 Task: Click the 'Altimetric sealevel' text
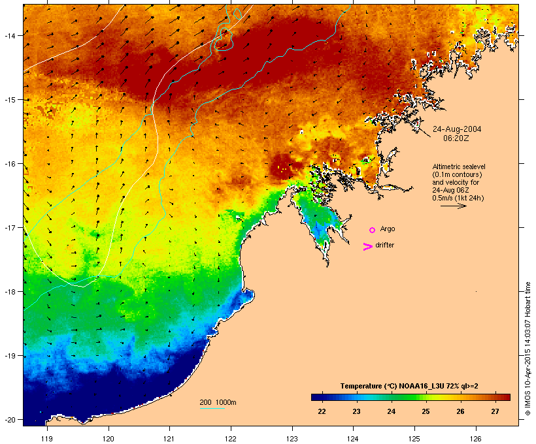(x=459, y=166)
